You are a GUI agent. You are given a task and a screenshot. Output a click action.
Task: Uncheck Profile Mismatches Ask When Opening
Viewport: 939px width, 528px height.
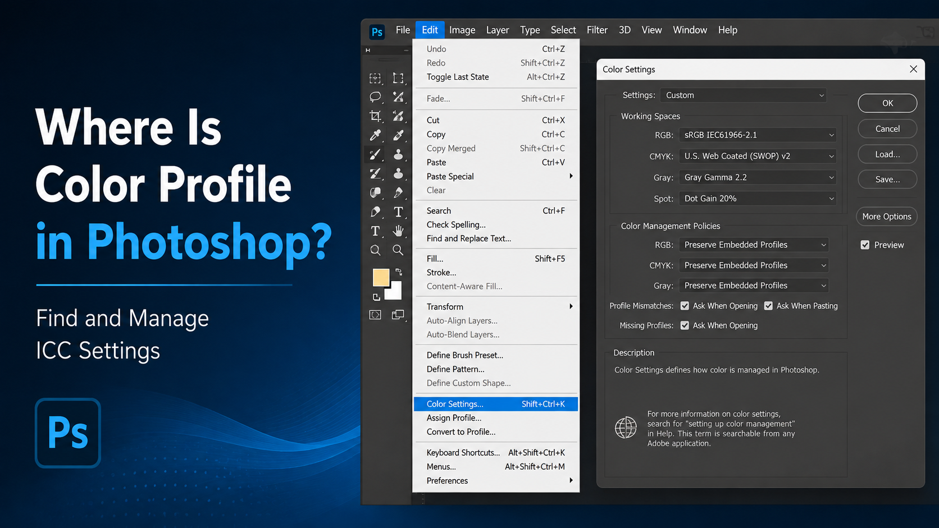click(685, 306)
